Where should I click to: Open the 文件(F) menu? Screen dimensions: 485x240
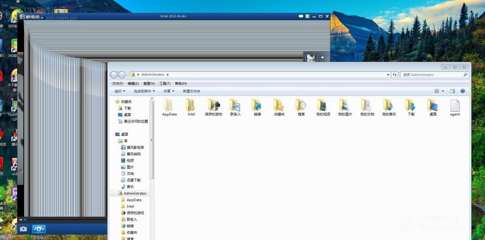[x=118, y=83]
